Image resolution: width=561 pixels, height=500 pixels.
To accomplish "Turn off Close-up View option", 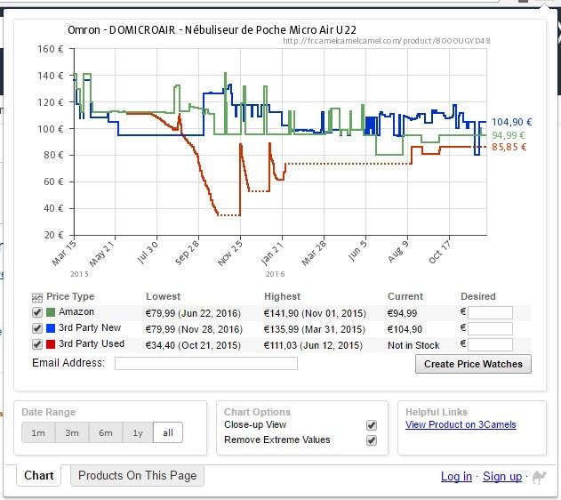I will (x=372, y=425).
